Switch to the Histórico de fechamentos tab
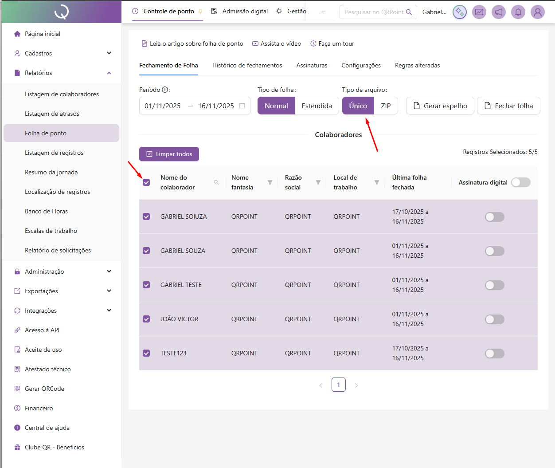This screenshot has width=555, height=468. (247, 65)
